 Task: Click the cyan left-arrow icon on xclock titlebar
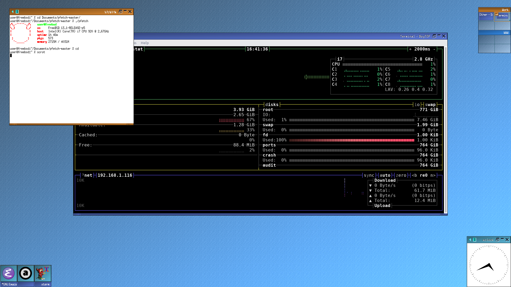point(470,240)
